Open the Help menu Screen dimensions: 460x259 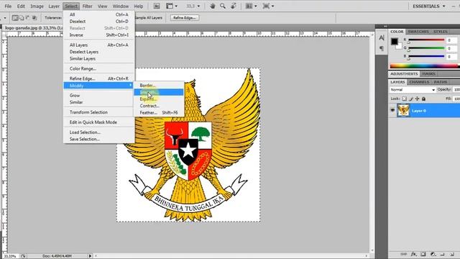(x=139, y=6)
